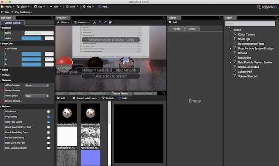This screenshot has width=279, height=166.
Task: Expand the Vectors section in Inspector
Action: 27,75
